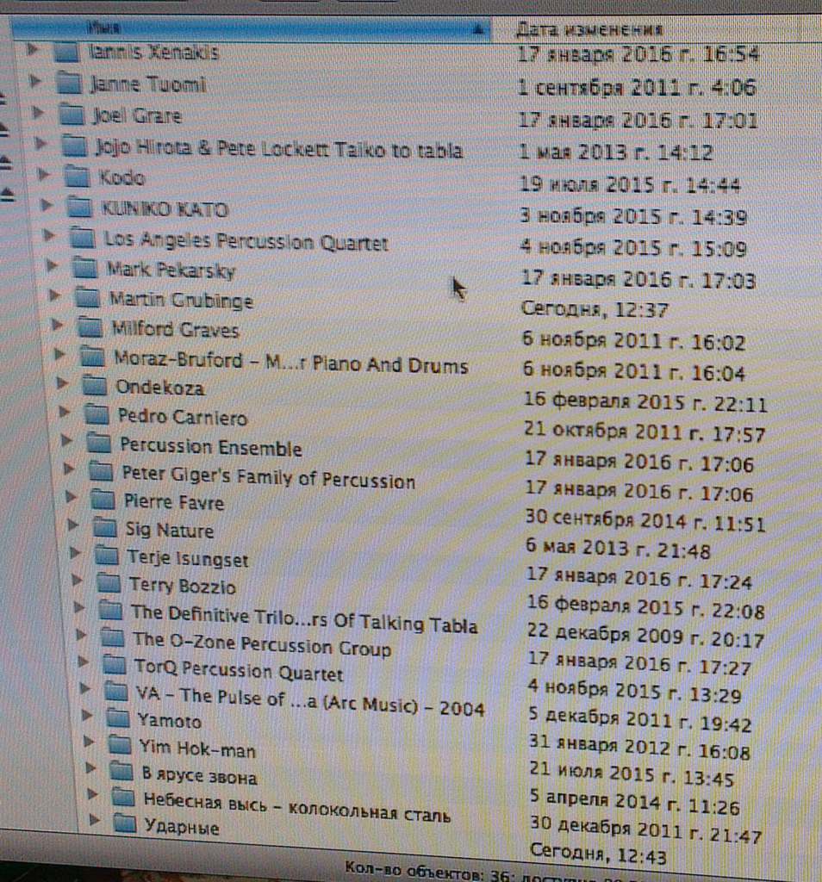This screenshot has height=882, width=822.
Task: Click the Kodo folder icon
Action: tap(78, 177)
